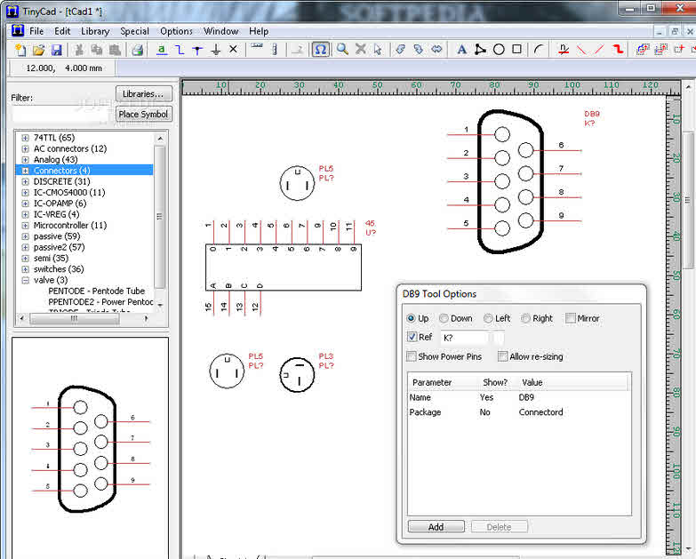The width and height of the screenshot is (696, 559).
Task: Expand IC-CMOS4000 (11) library
Action: pos(25,193)
